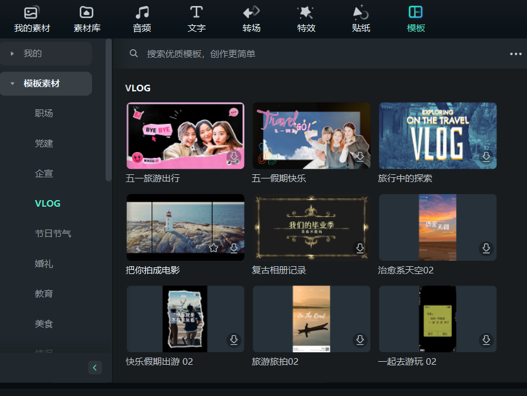527x396 pixels.
Task: Open the 文字 text panel
Action: pos(196,19)
